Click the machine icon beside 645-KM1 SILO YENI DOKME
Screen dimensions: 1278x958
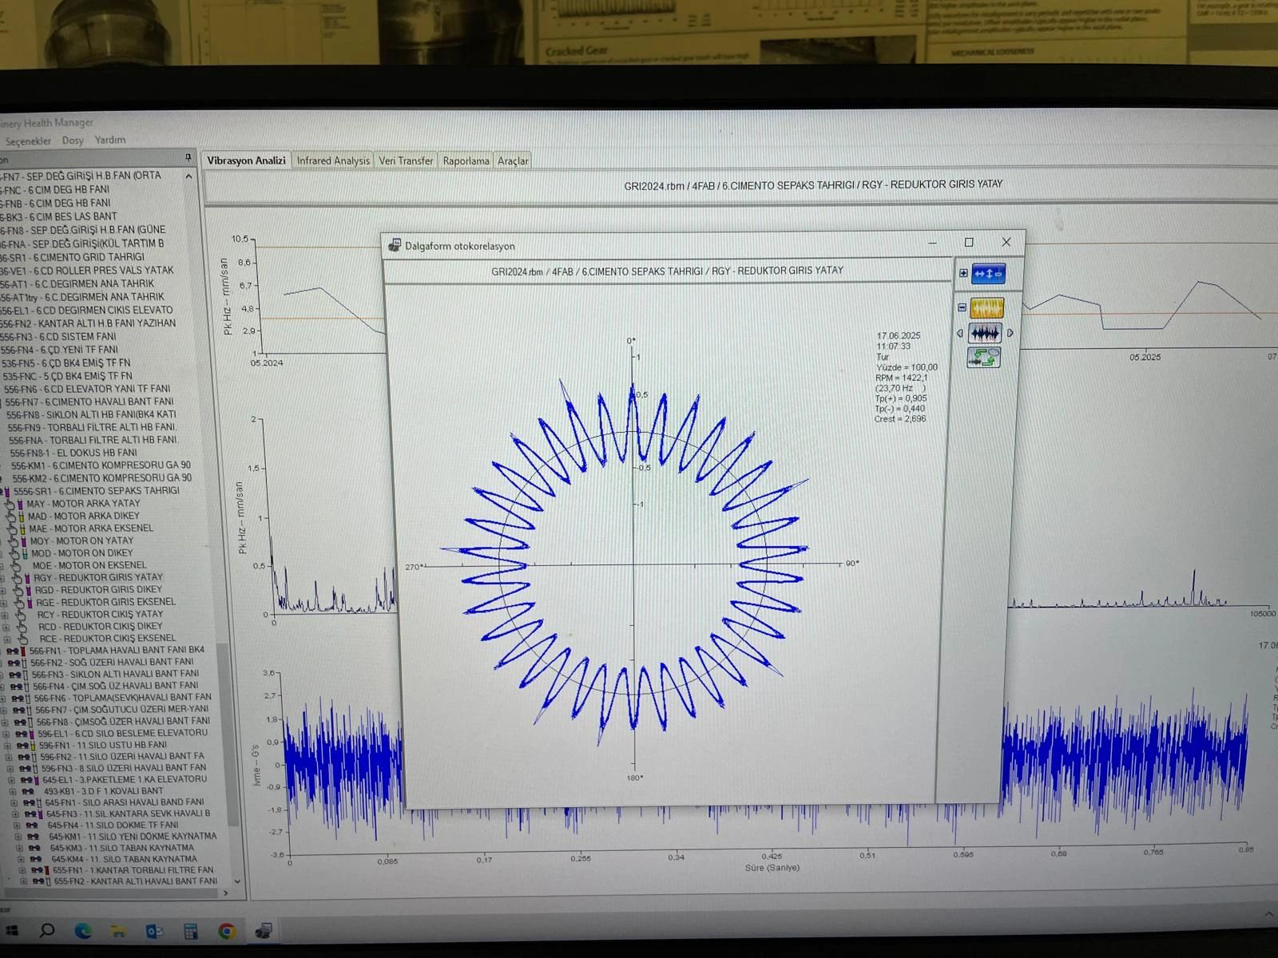[x=32, y=837]
